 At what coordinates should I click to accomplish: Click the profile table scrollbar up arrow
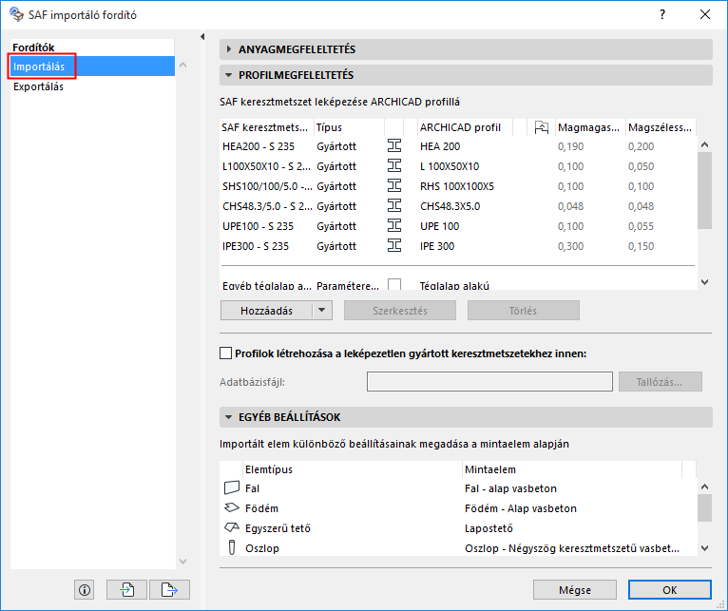[x=704, y=144]
